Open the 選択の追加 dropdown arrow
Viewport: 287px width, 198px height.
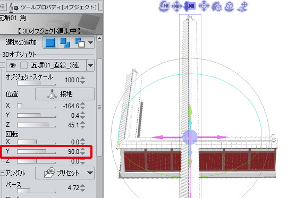pyautogui.click(x=90, y=42)
